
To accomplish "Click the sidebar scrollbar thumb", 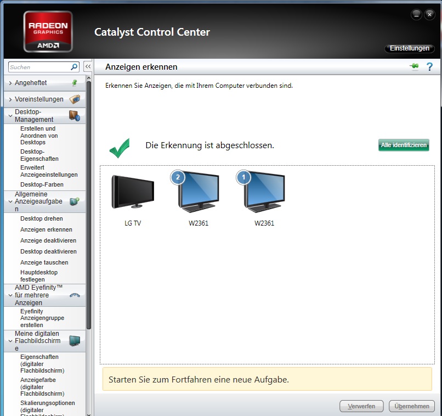I will coord(89,205).
